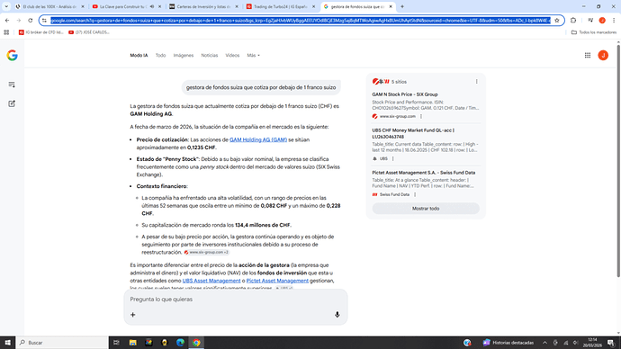The image size is (621, 349).
Task: Open the taskbar clock and date
Action: coord(592,343)
